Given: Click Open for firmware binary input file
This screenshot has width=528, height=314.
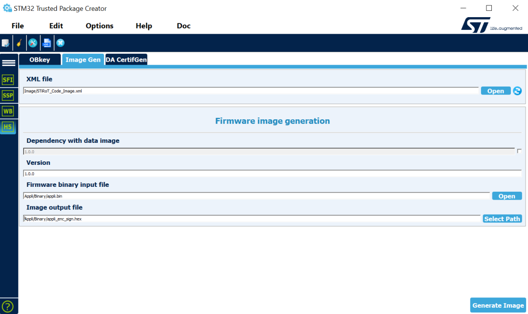Looking at the screenshot, I should click(506, 196).
